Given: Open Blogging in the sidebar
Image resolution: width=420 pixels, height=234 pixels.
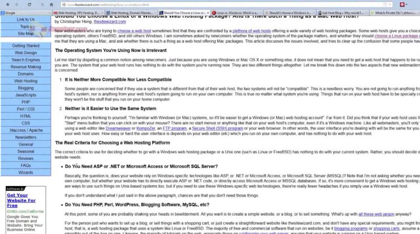Looking at the screenshot, I should click(26, 88).
